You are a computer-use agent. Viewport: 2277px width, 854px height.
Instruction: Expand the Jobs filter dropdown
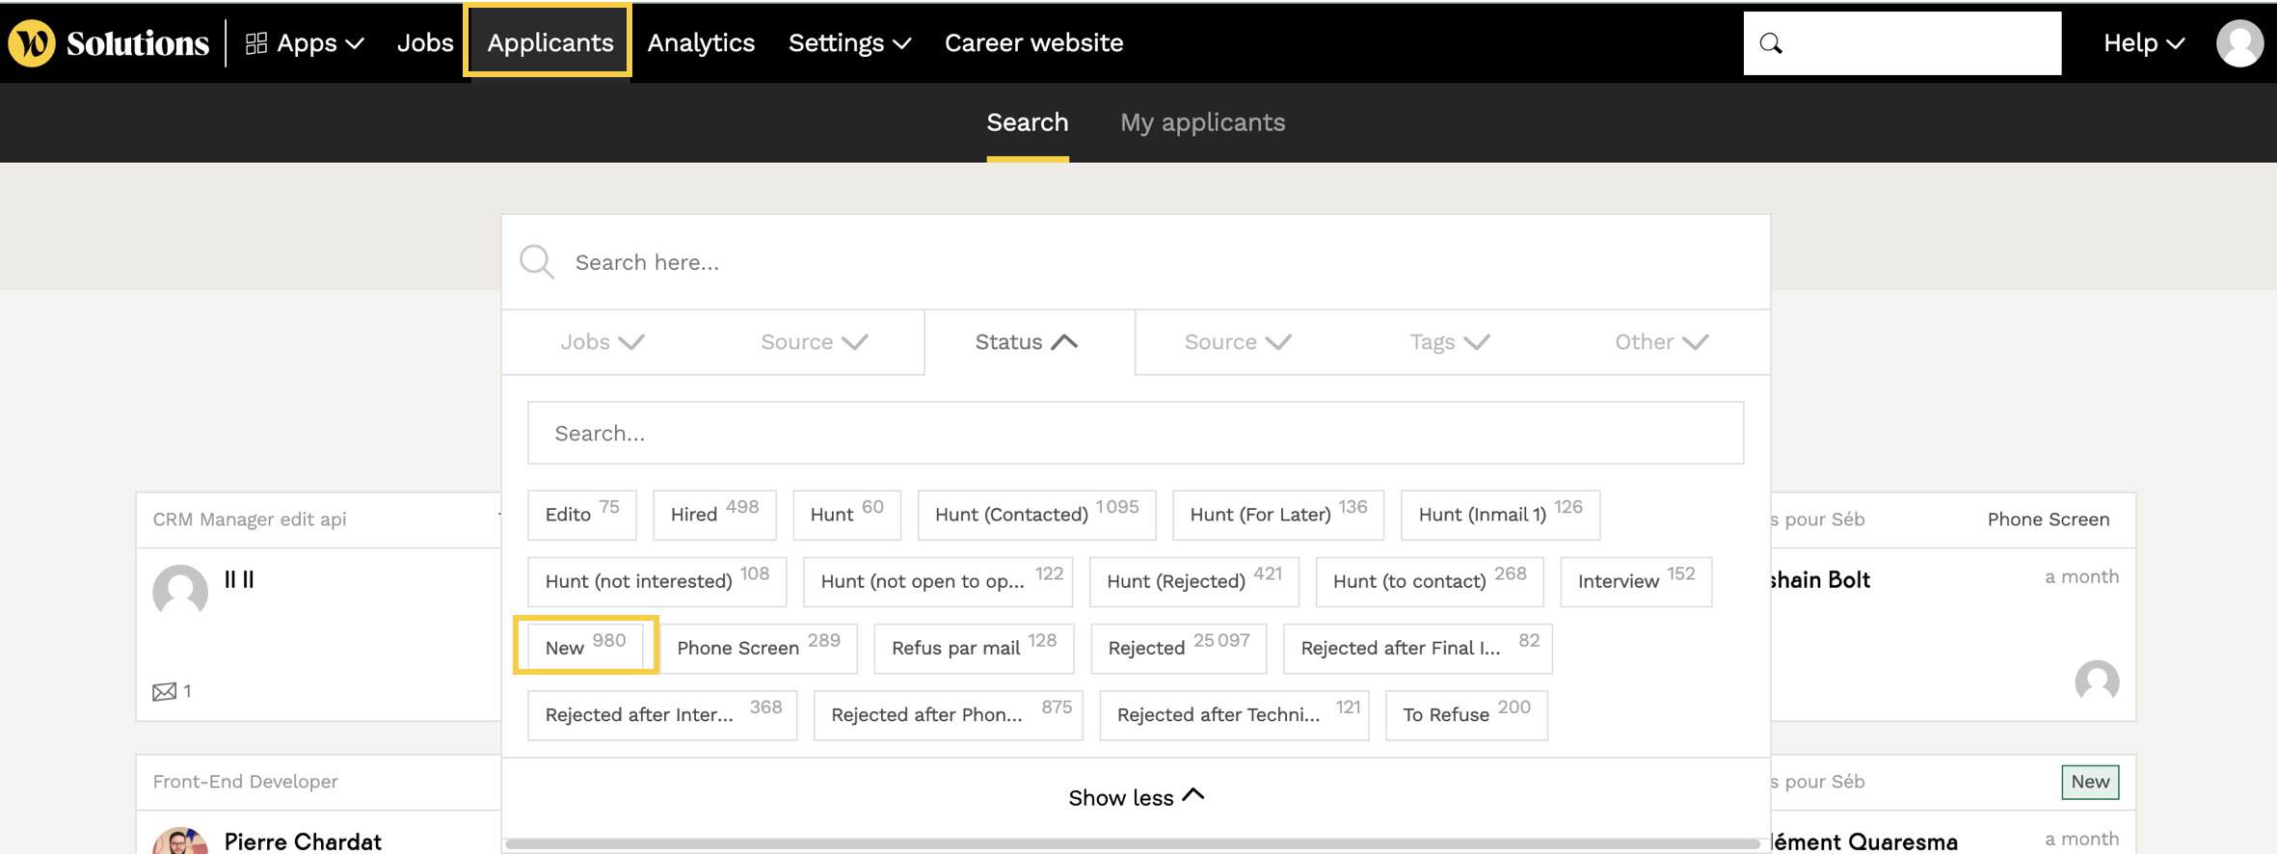pos(602,342)
